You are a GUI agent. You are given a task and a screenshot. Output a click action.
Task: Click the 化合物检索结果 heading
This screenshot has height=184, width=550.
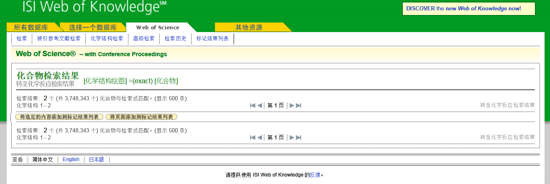coord(48,76)
